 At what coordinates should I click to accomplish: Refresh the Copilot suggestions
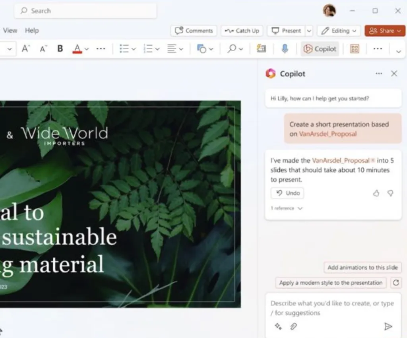pyautogui.click(x=396, y=283)
